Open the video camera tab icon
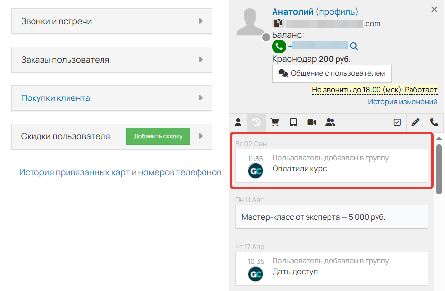This screenshot has height=291, width=445. tap(311, 122)
